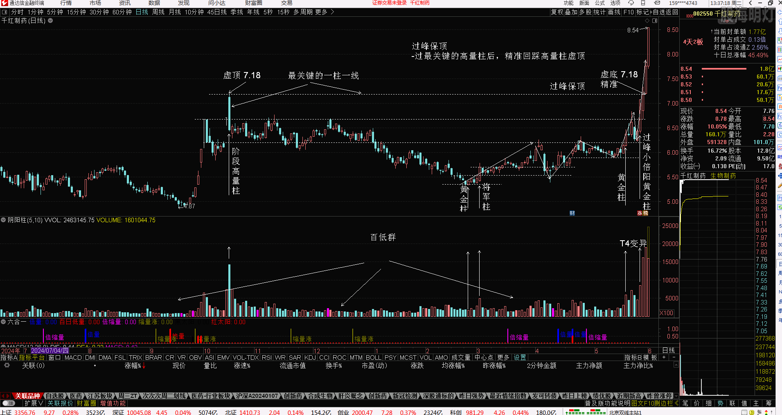Open the 关联报价 link
Viewport: 782px width, 415px height.
60,403
